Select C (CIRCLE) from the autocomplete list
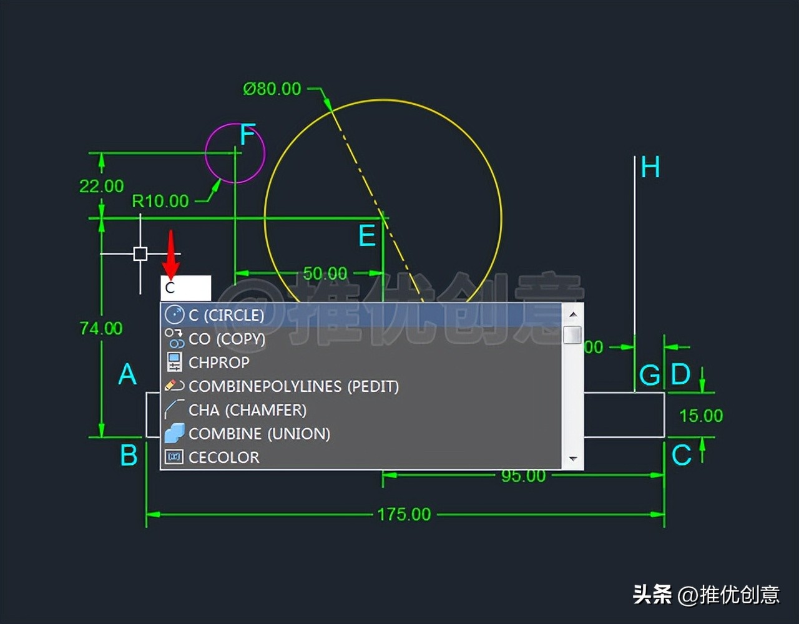The width and height of the screenshot is (799, 624). (x=225, y=314)
